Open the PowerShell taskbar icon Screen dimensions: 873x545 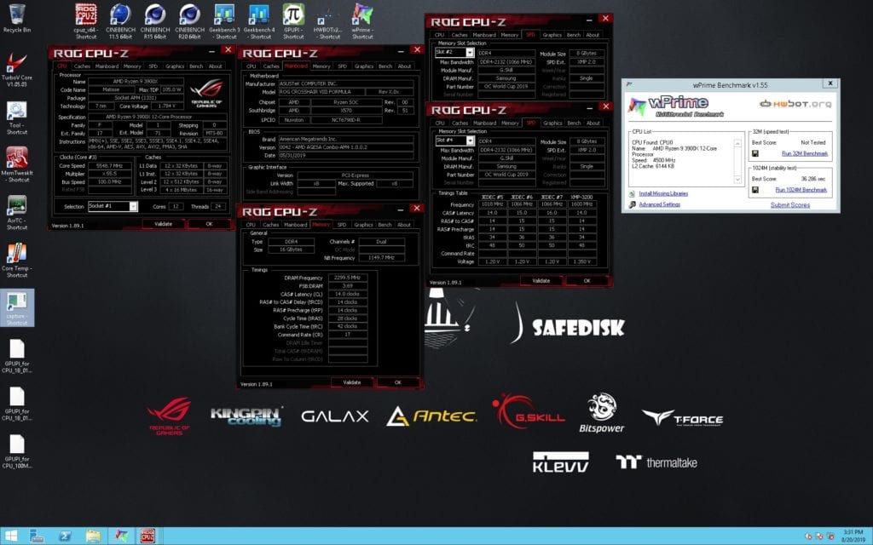click(65, 536)
